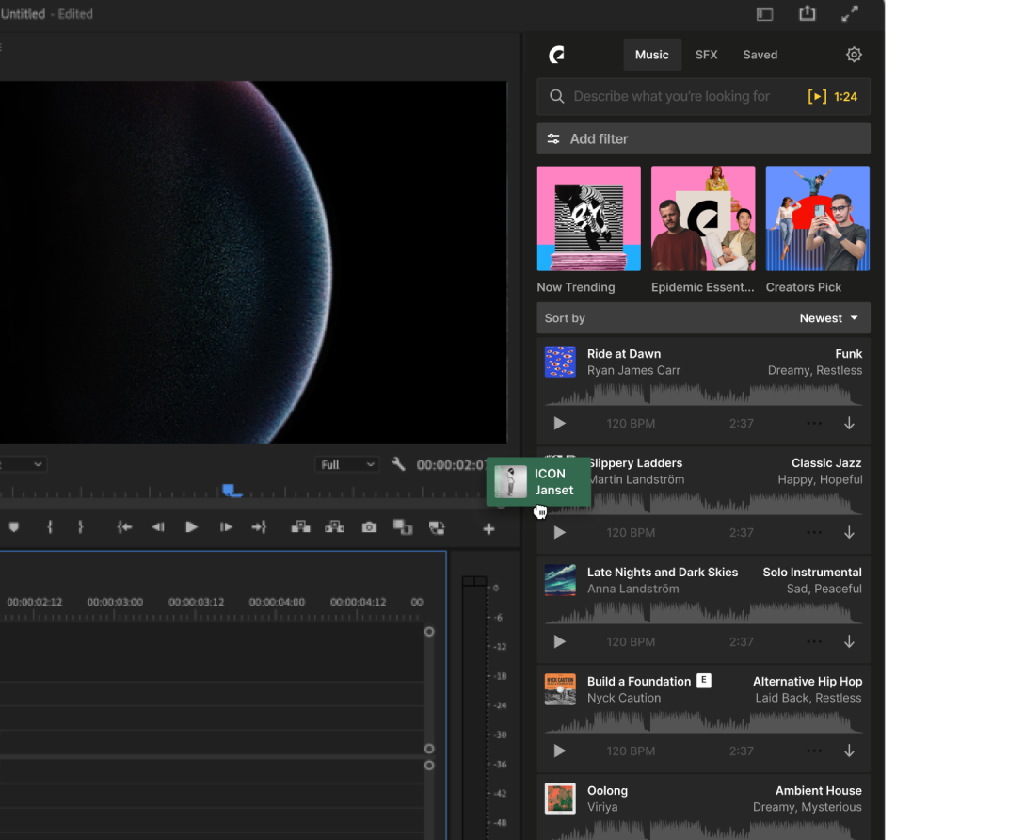Image resolution: width=1024 pixels, height=840 pixels.
Task: Open the Full playback resolution dropdown
Action: point(346,463)
